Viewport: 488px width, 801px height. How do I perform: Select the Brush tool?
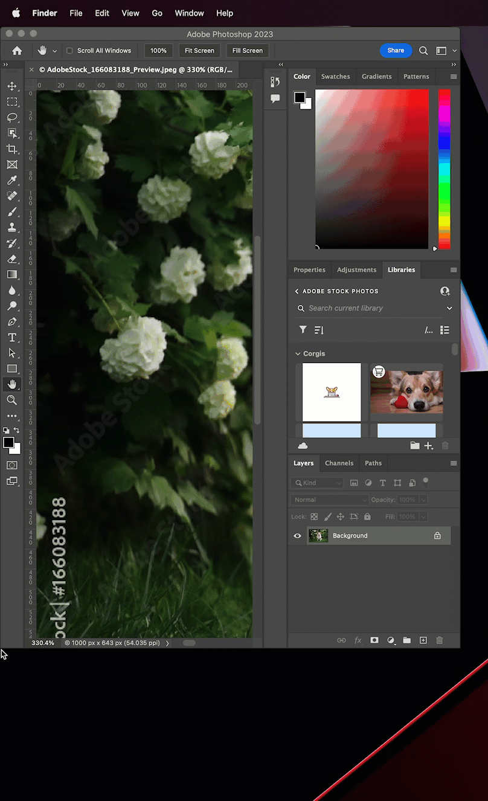coord(12,212)
